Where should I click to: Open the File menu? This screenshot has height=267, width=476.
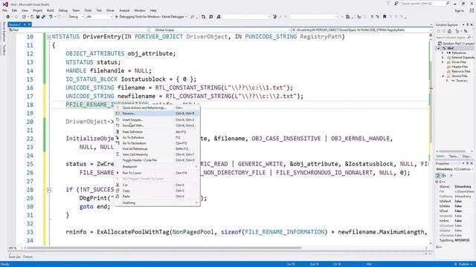point(4,10)
